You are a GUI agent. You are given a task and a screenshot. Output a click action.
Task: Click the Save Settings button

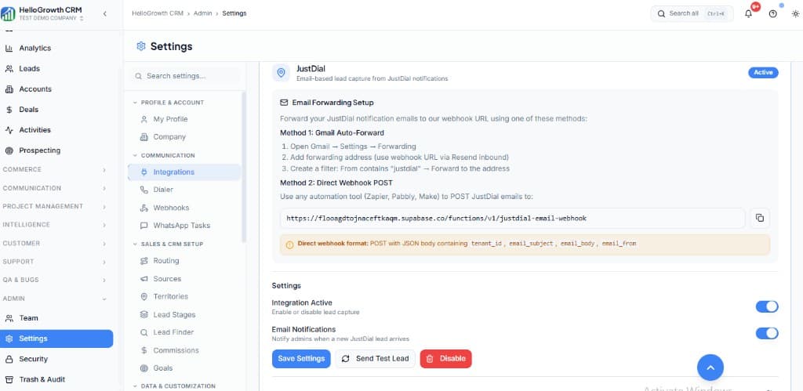[301, 359]
